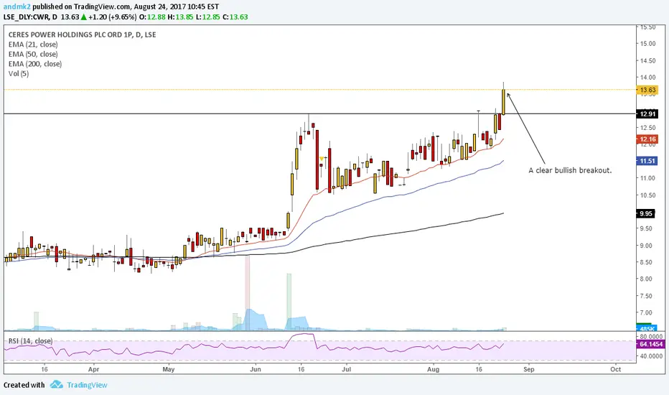
Task: Click the 15.00 price axis label
Action: click(647, 44)
